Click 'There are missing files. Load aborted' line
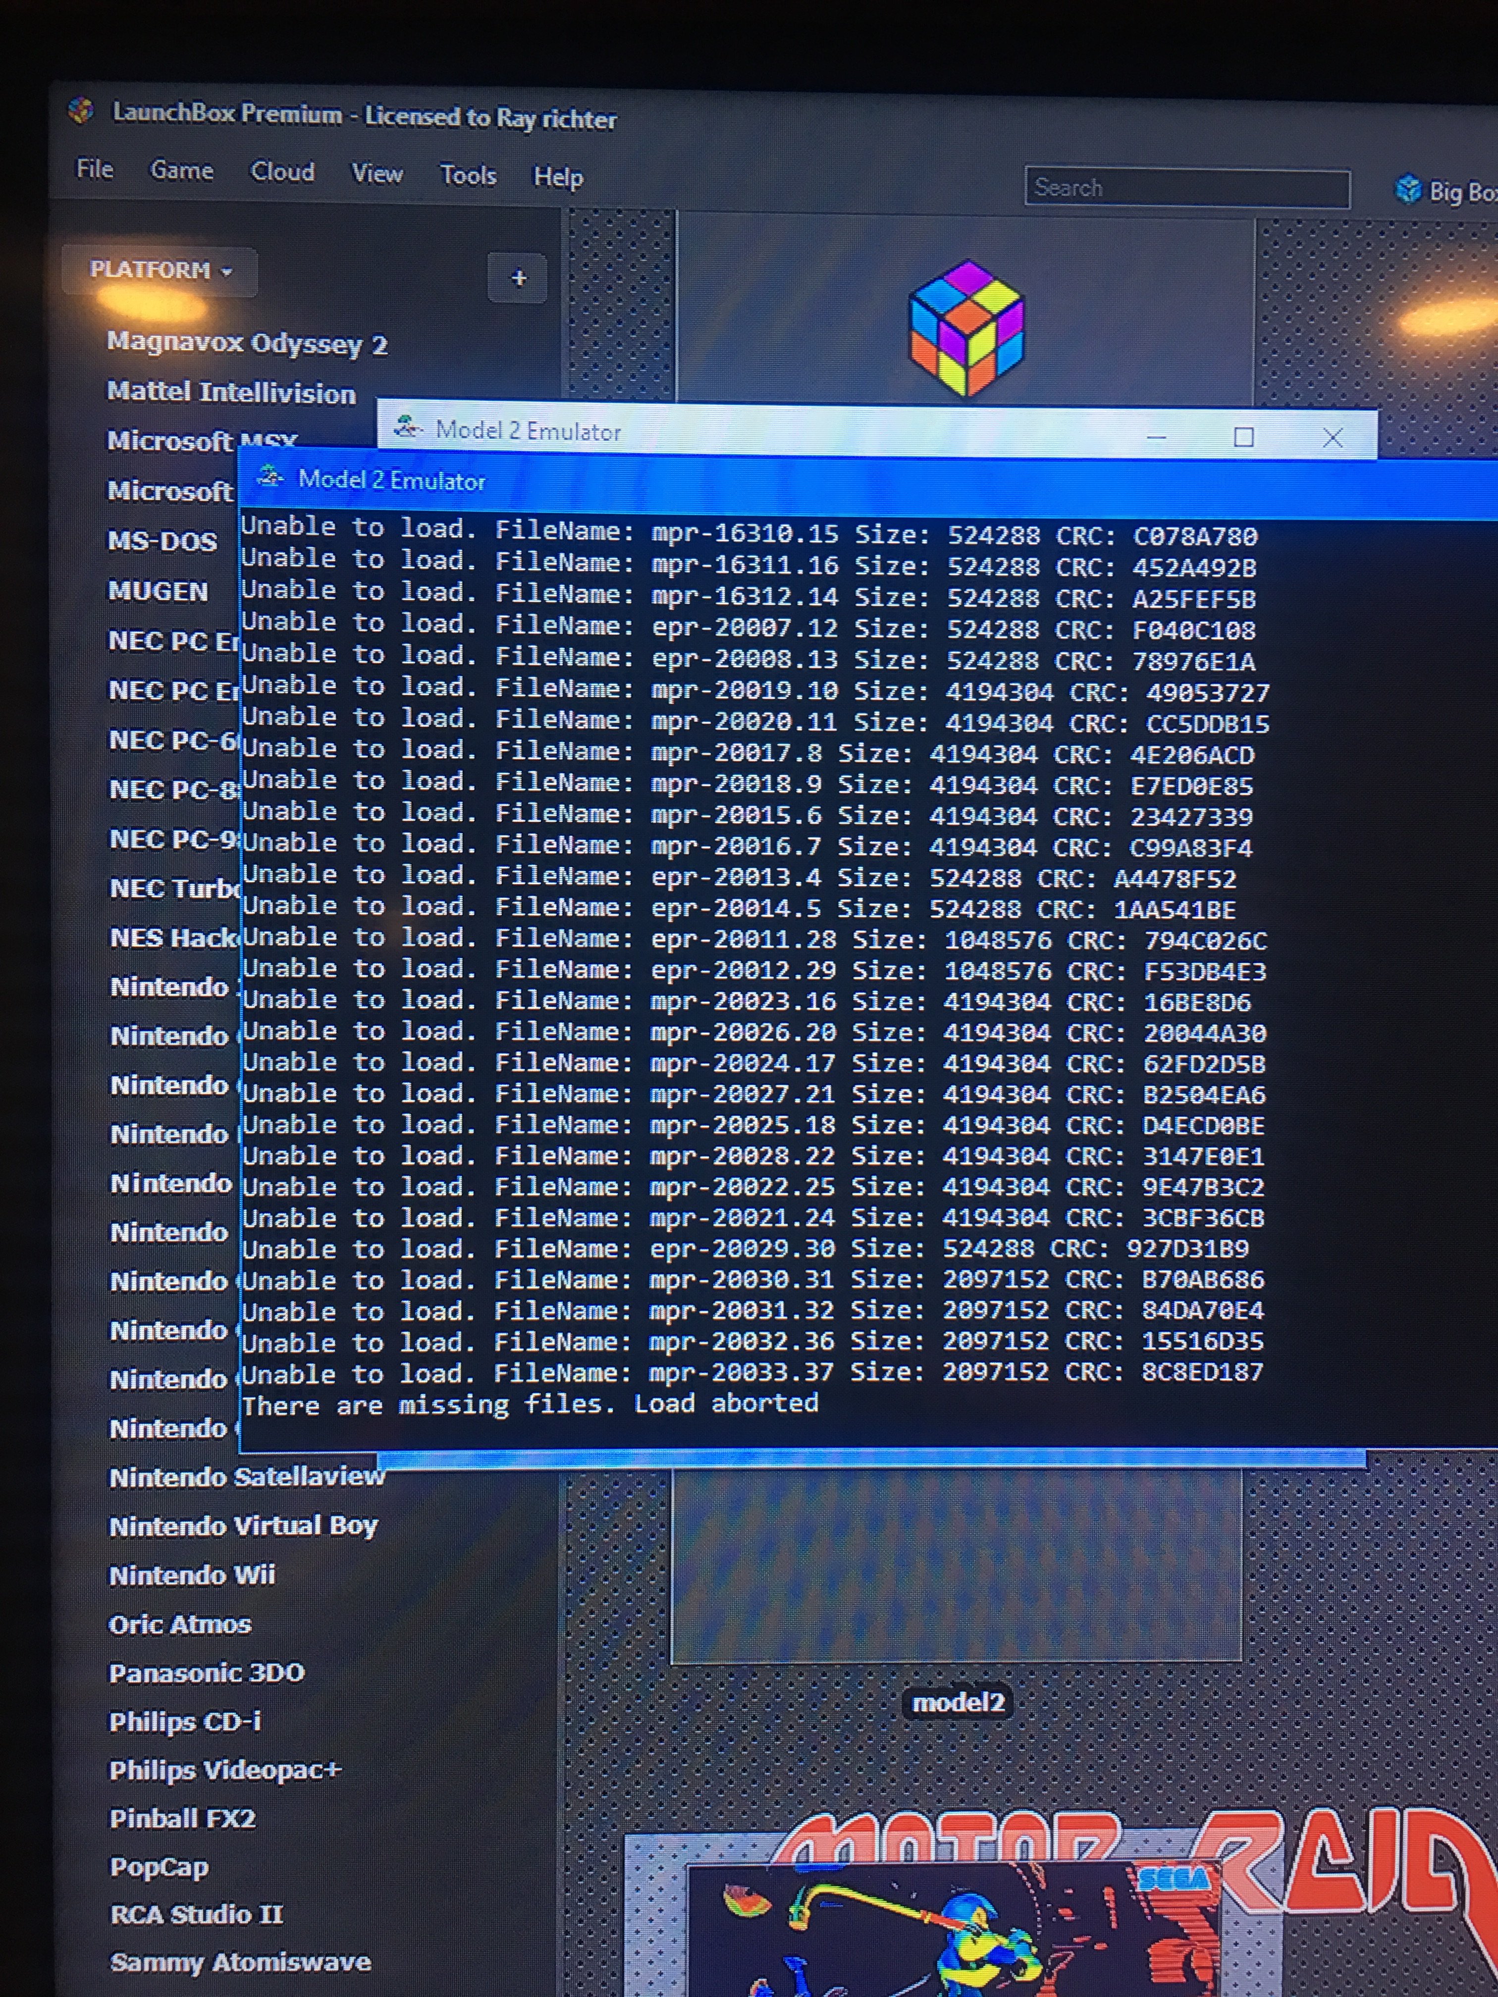The height and width of the screenshot is (1997, 1498). [x=530, y=1404]
